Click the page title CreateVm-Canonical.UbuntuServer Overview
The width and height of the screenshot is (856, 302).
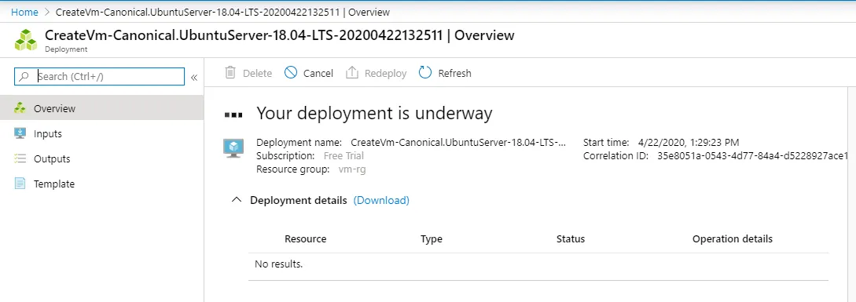click(x=280, y=35)
